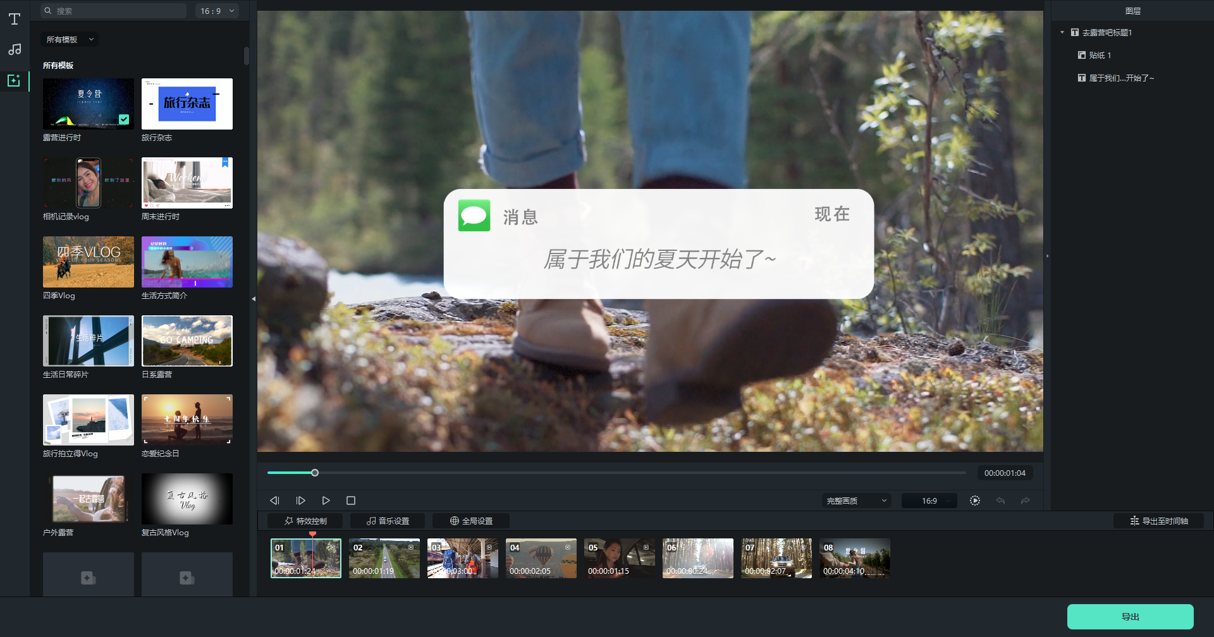1214x637 pixels.
Task: Collapse the 去露营吧标题1 layer group
Action: (1062, 32)
